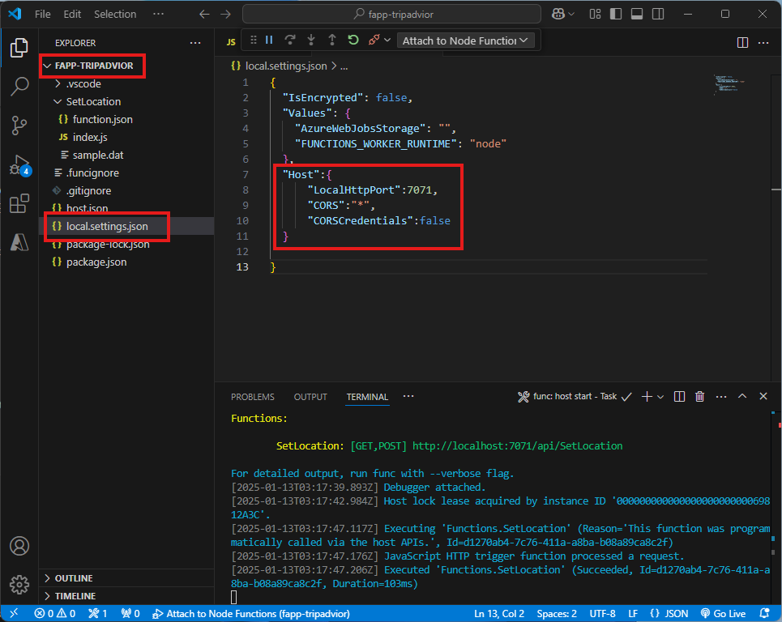Image resolution: width=782 pixels, height=622 pixels.
Task: Split the editor to the right
Action: coord(742,43)
